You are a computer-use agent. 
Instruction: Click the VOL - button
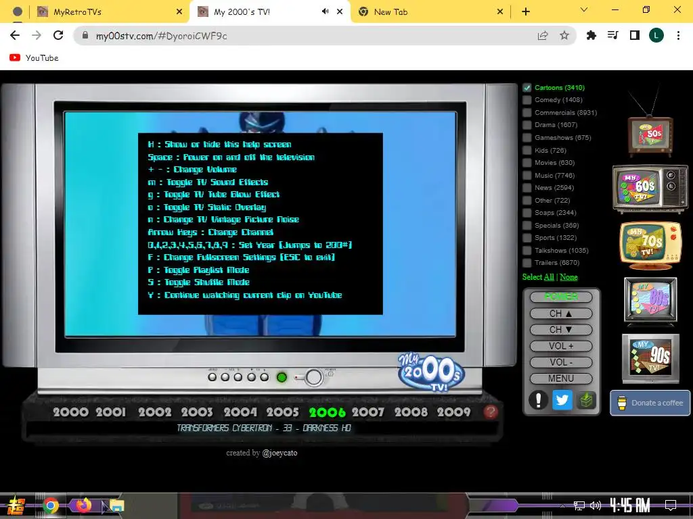561,362
